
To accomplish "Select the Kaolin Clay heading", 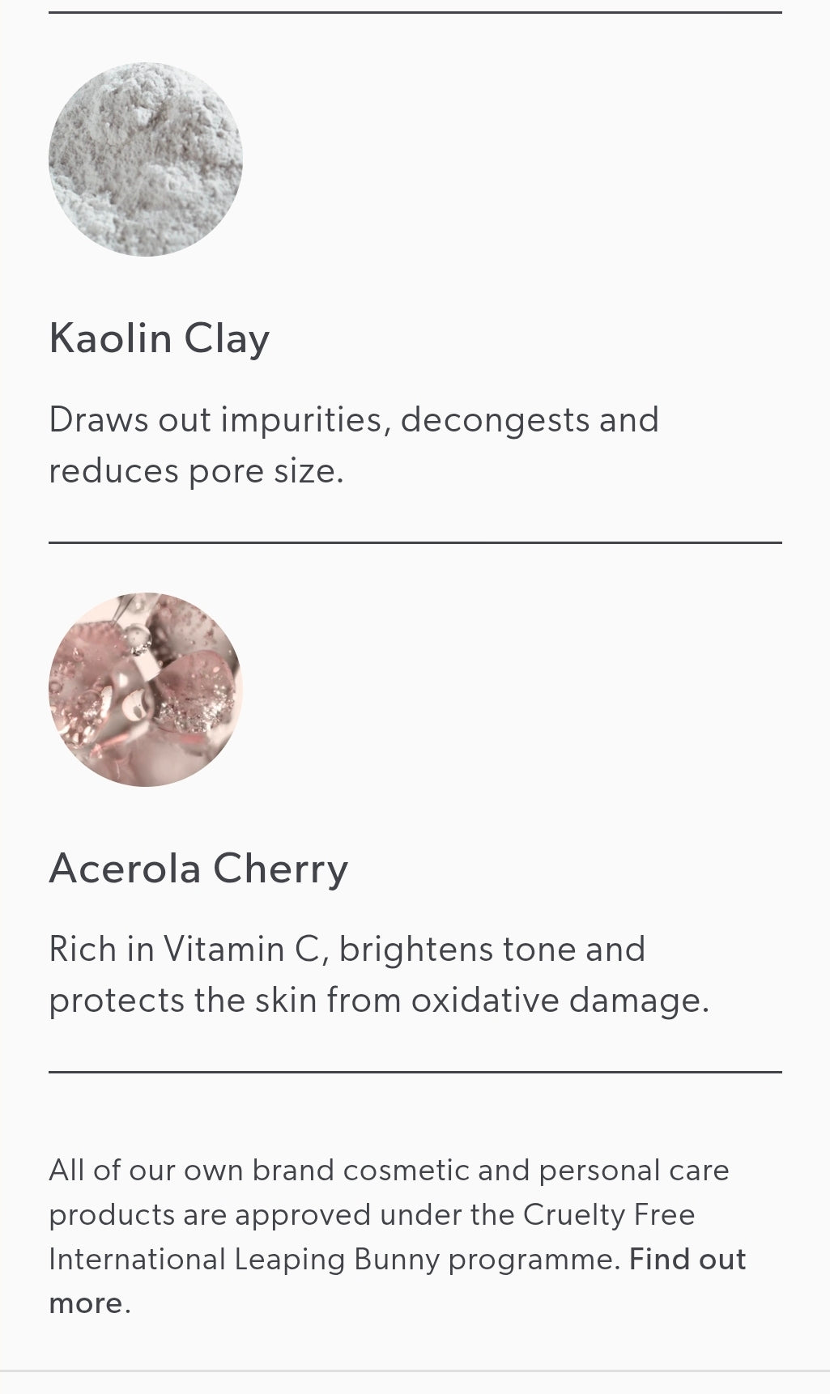I will [x=160, y=338].
